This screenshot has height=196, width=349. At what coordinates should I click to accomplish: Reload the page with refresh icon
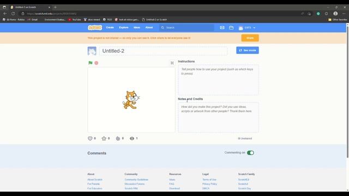13,14
